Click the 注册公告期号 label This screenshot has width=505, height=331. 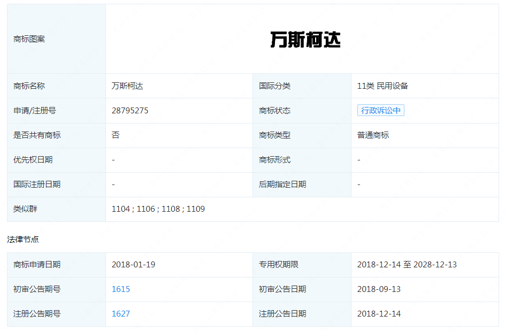click(37, 313)
